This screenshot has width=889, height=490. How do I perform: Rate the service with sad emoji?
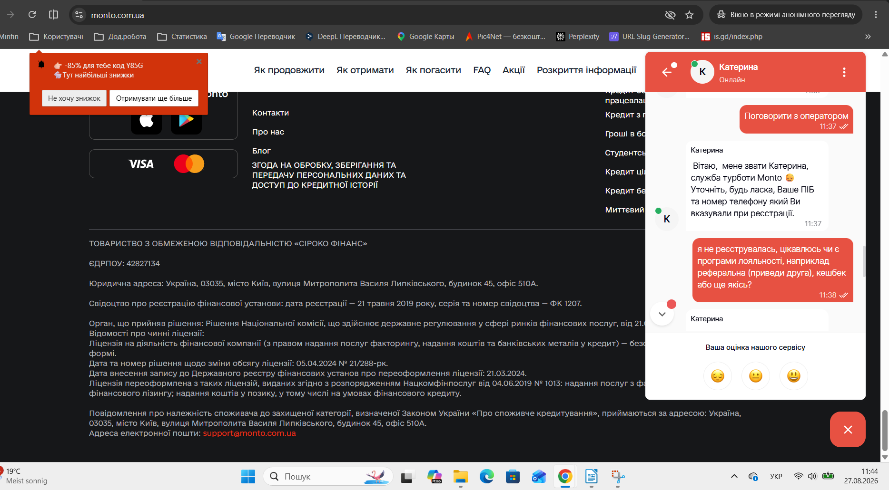click(x=718, y=376)
